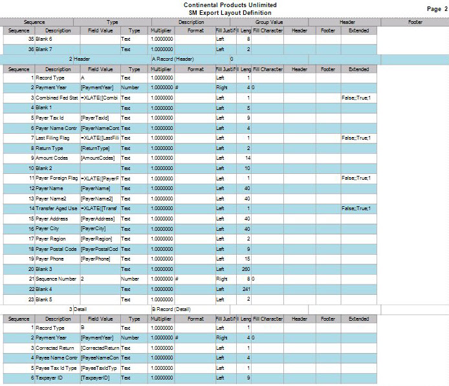Viewport: 449px width, 386px height.
Task: Select the Payee Tax Id Type description
Action: click(56, 368)
